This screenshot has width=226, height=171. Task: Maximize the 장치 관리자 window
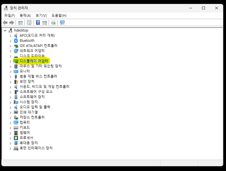203,8
